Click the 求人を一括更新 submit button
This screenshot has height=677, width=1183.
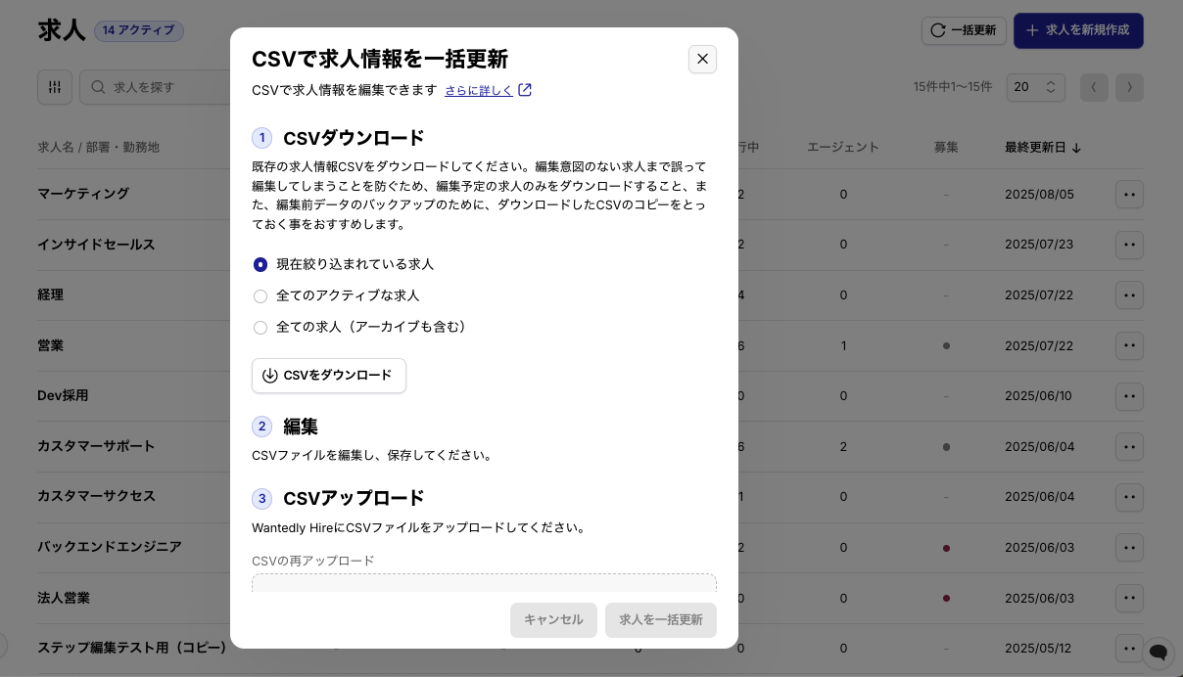(660, 620)
